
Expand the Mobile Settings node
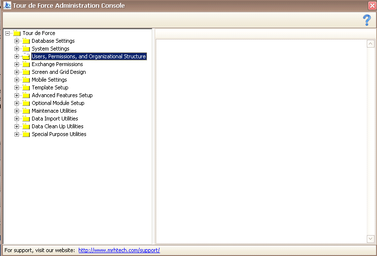pyautogui.click(x=17, y=80)
